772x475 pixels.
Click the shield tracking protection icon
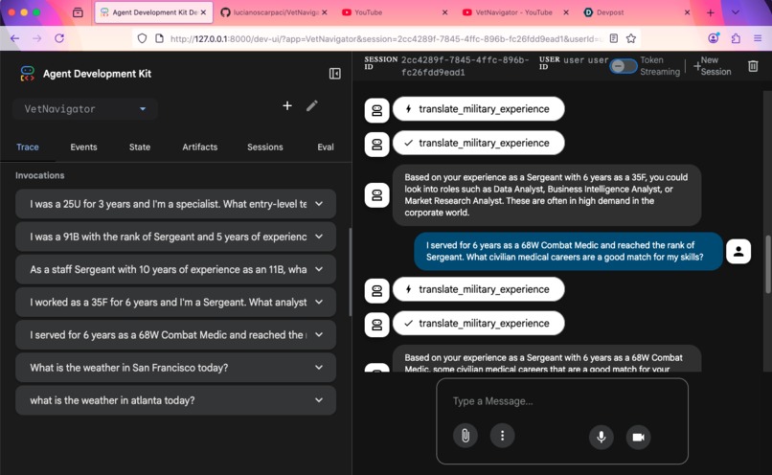(x=142, y=38)
